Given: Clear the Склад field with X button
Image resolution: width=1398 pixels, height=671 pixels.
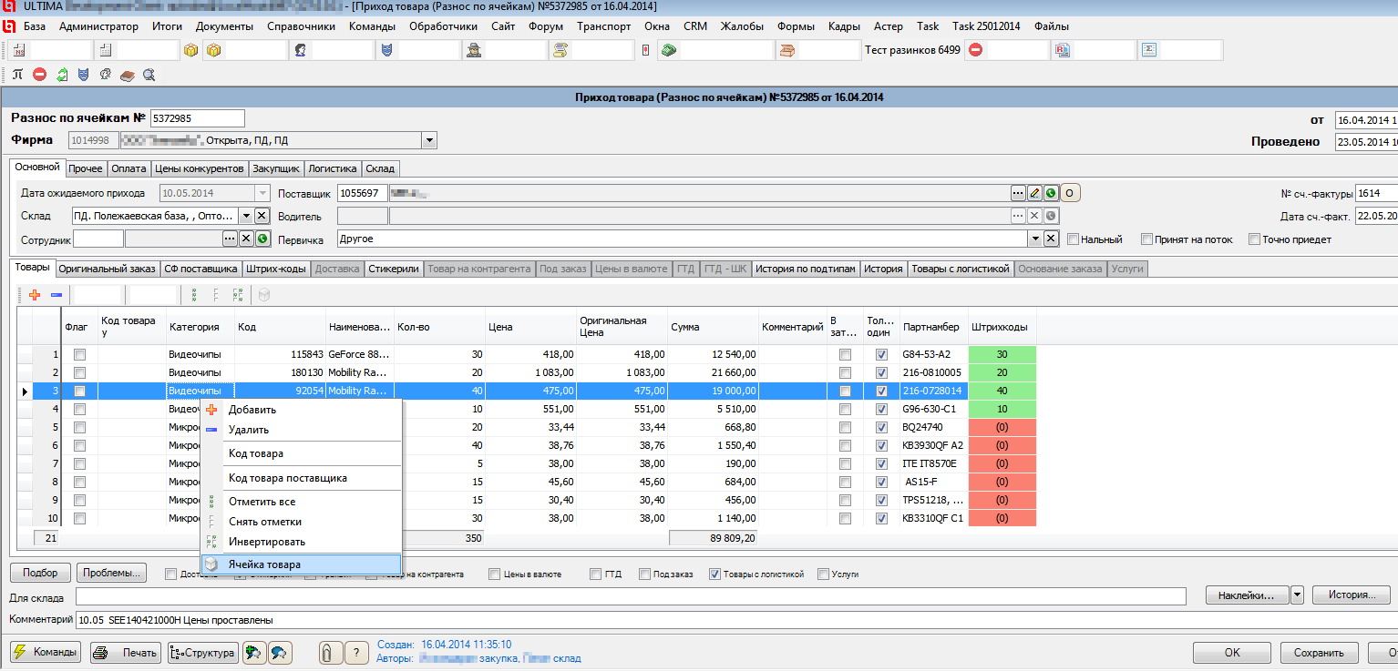Looking at the screenshot, I should point(262,216).
